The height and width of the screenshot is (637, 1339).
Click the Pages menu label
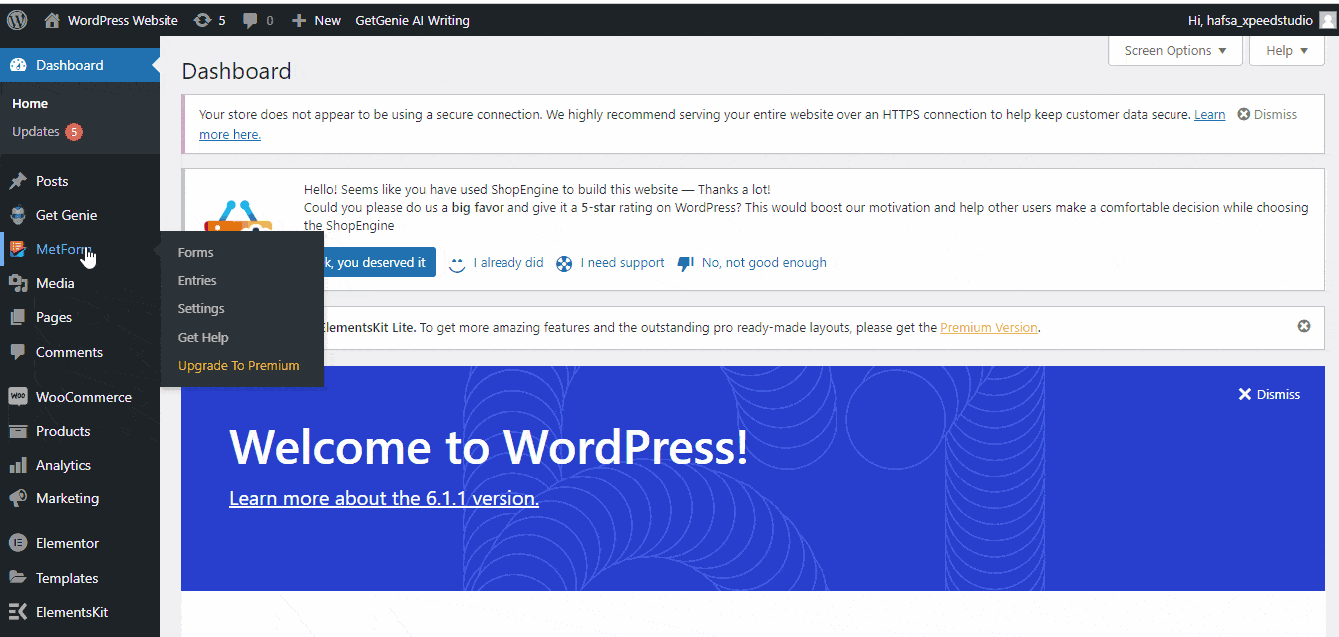click(54, 317)
